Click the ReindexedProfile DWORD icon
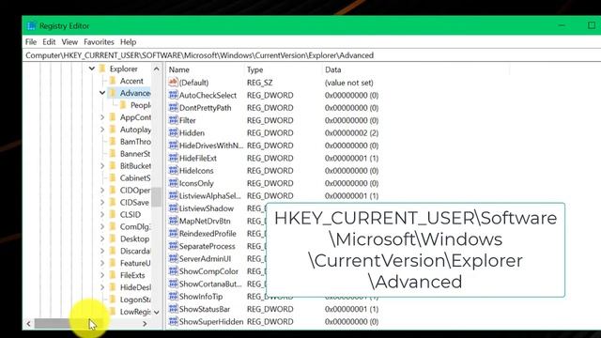 pyautogui.click(x=173, y=234)
